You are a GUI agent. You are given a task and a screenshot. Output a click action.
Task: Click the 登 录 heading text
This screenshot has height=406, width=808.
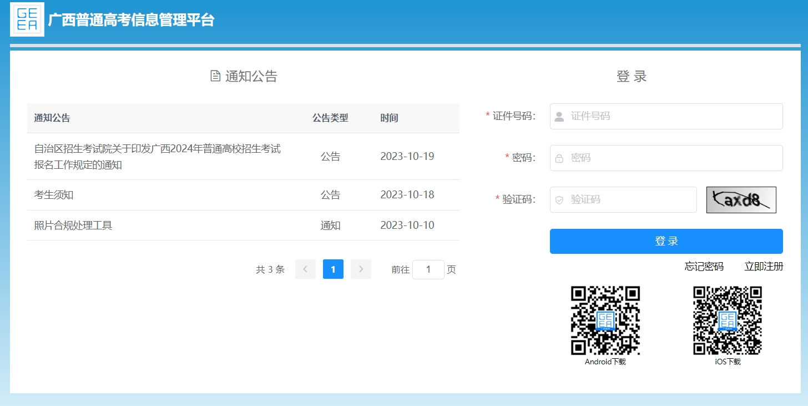(632, 76)
